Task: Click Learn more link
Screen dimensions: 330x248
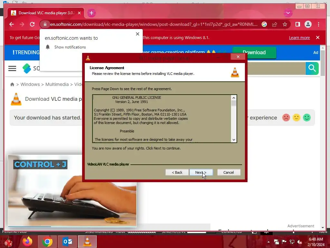Action: (x=299, y=37)
